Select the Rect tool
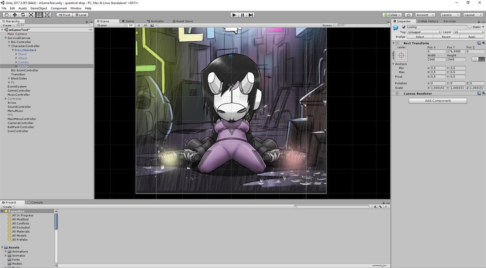Screen dimensions: 486x268 click(39, 15)
